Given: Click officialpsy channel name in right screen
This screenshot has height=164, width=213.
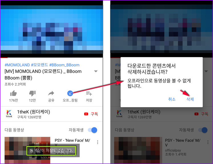Looking at the screenshot, I should click(x=173, y=150).
